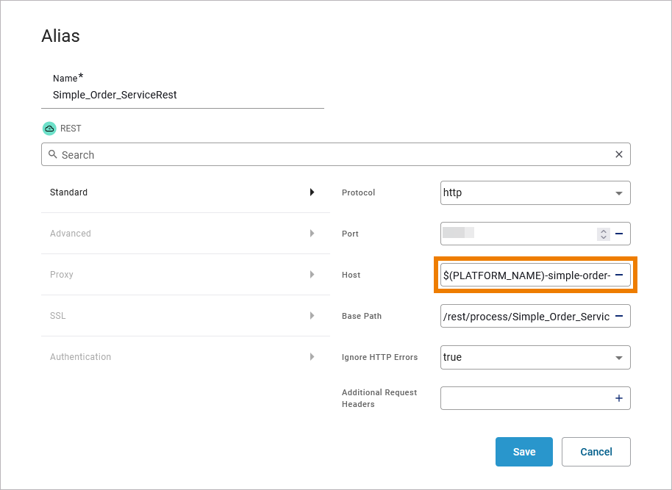Screen dimensions: 672x490
Task: Cancel the alias dialog
Action: (596, 452)
